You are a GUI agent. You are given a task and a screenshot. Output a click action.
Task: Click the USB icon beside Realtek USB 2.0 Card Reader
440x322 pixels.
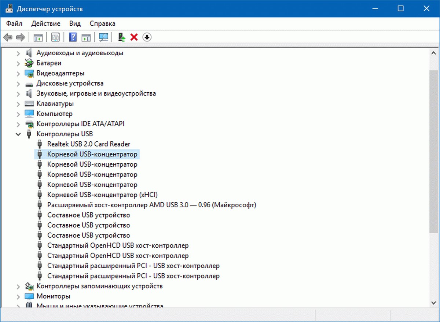coord(40,144)
